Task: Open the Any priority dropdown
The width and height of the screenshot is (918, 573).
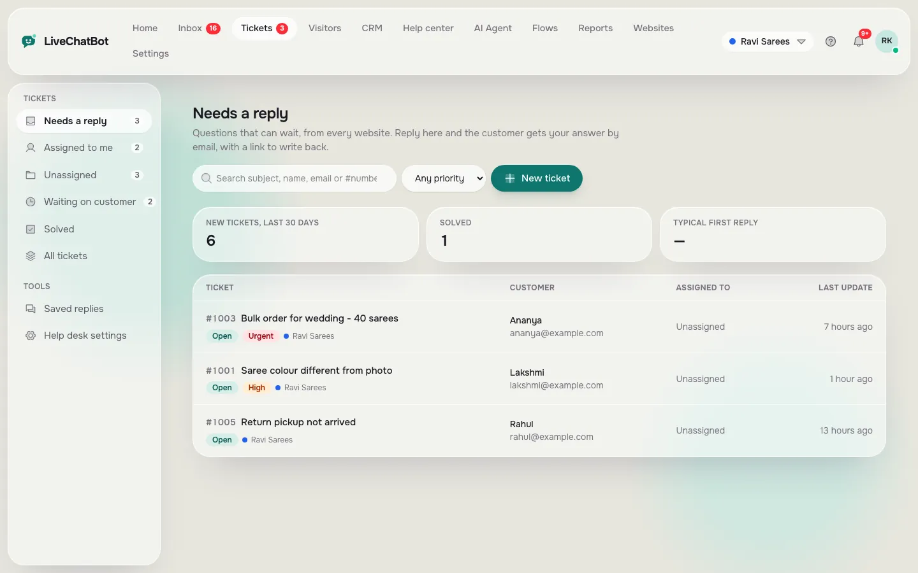Action: [x=444, y=178]
